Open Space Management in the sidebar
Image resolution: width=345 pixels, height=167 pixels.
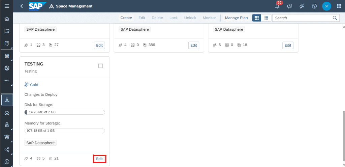(x=7, y=100)
